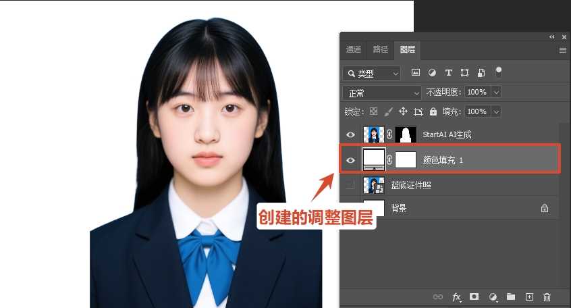Screen dimensions: 571x308
Task: Prevent artboard auto-nesting lock icon
Action: tap(418, 111)
